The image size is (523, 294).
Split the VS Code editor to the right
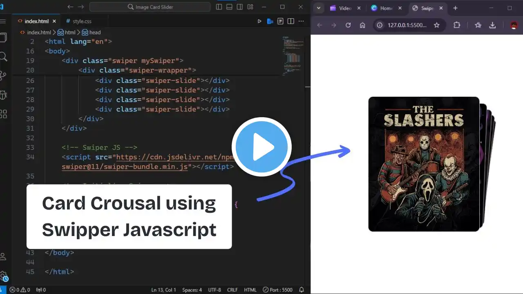pos(291,21)
